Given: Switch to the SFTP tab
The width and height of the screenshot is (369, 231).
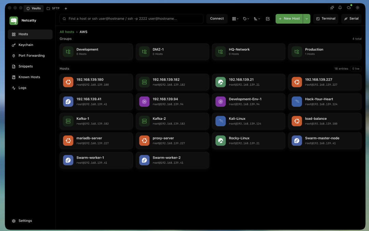Looking at the screenshot, I should click(x=53, y=8).
